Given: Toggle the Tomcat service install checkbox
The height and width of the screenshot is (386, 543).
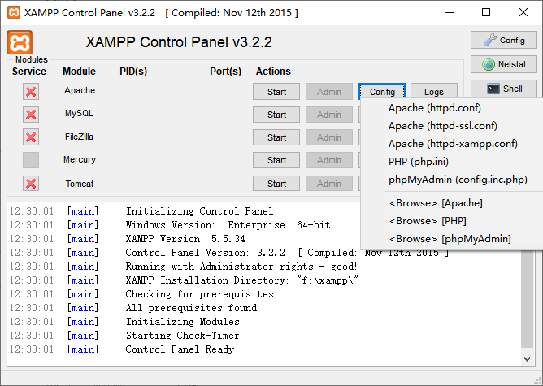Looking at the screenshot, I should (x=31, y=184).
